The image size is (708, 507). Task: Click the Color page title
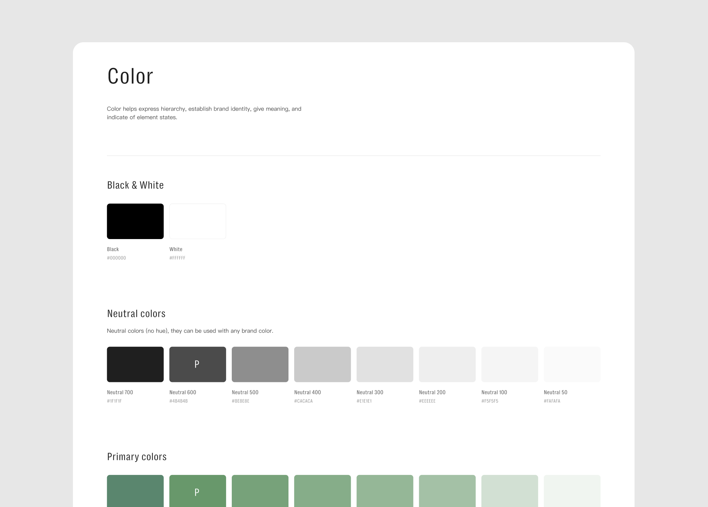130,76
